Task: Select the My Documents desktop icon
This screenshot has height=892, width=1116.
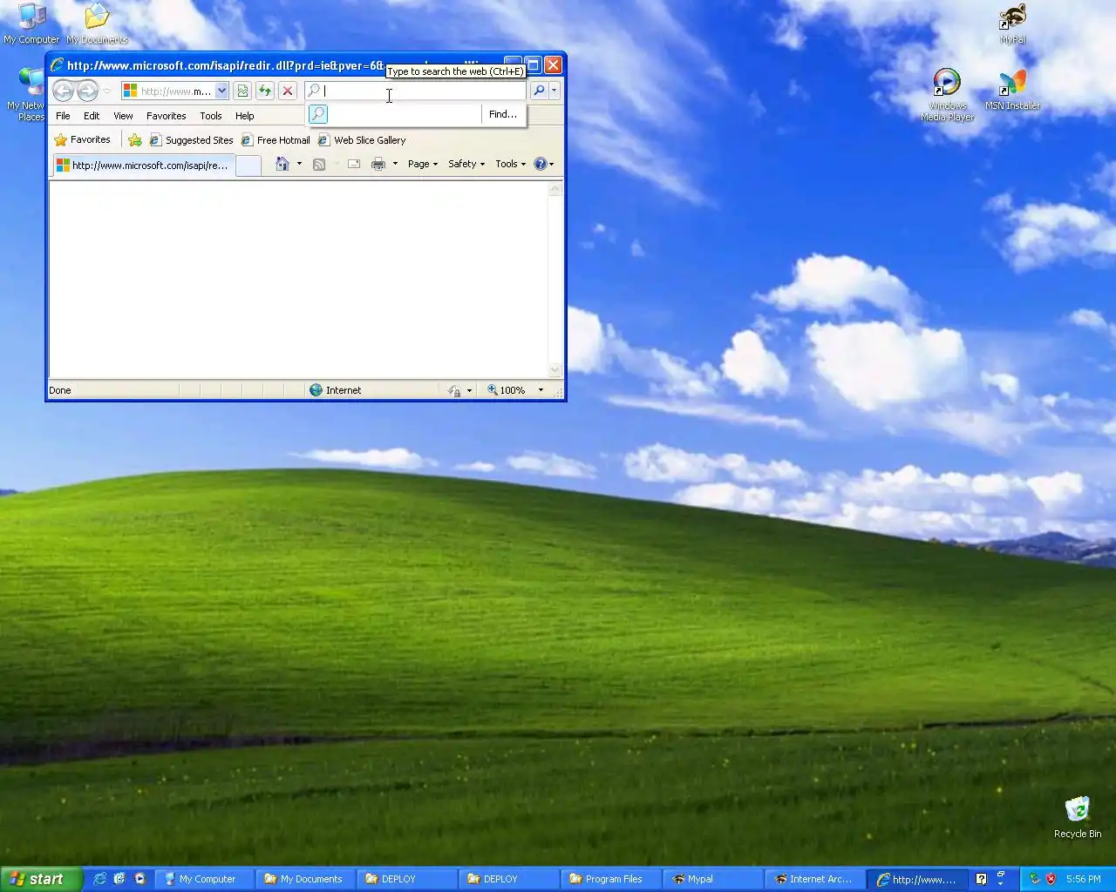Action: 97,24
